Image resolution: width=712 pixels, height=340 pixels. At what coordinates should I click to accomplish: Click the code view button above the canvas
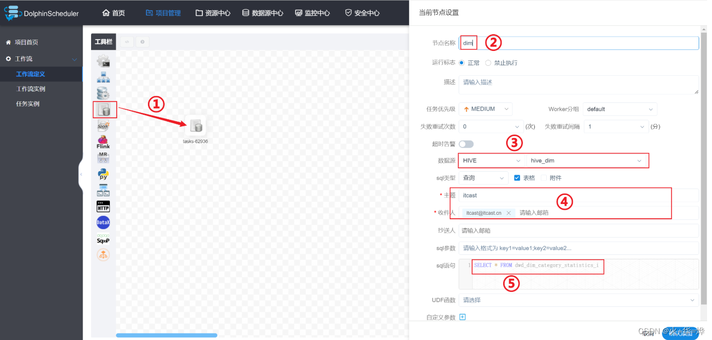(x=127, y=42)
